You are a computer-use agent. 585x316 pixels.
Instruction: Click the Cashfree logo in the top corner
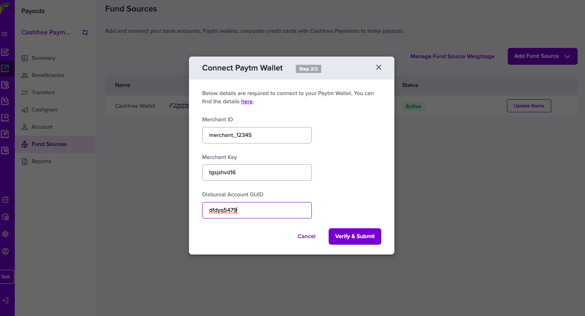(5, 9)
